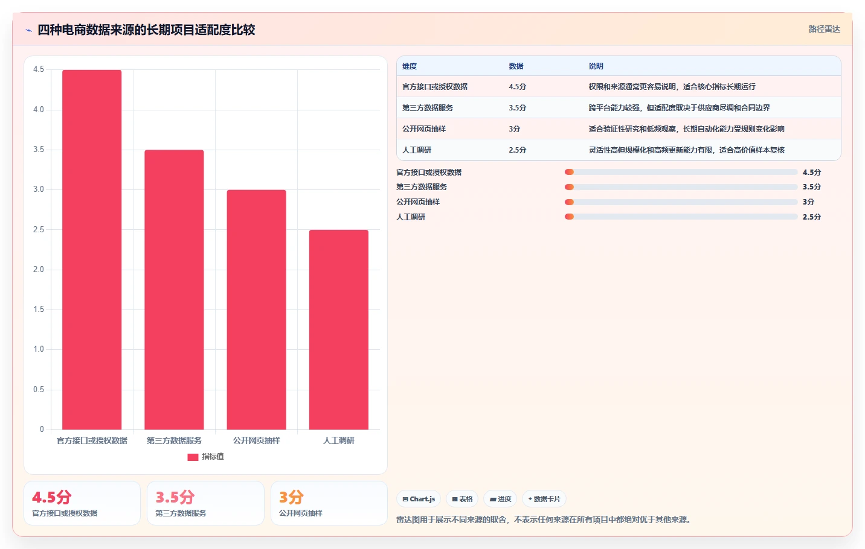
Task: Toggle the 指标值 legend swatch
Action: click(x=193, y=457)
